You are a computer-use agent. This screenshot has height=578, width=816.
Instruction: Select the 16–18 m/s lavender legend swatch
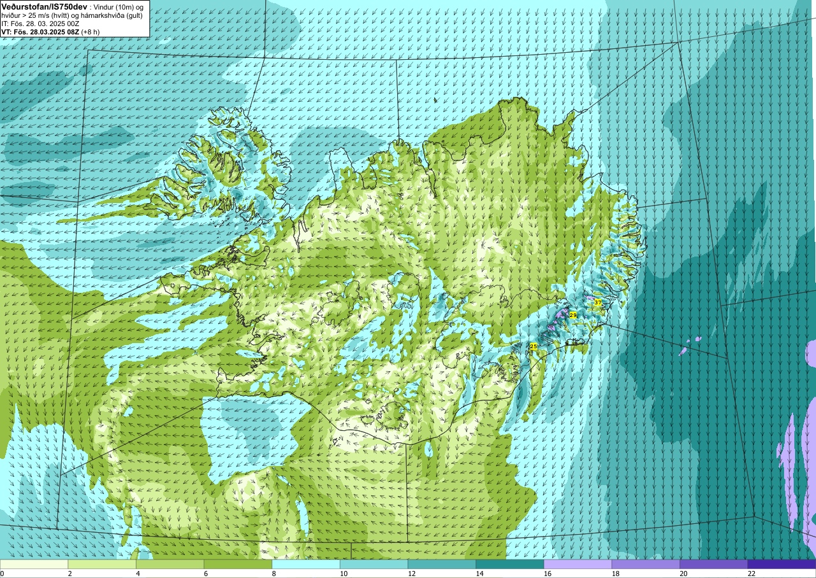point(578,564)
